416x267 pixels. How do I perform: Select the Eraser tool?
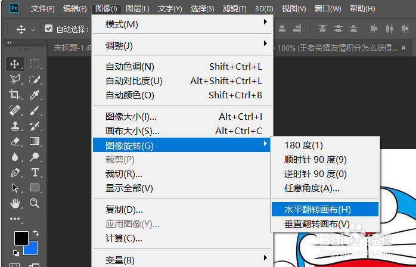coord(15,141)
